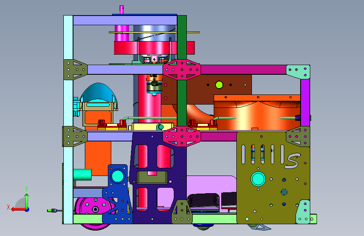Select the small olive bracket at bottom center
Viewport: 364px width, 236px height.
(x=182, y=212)
